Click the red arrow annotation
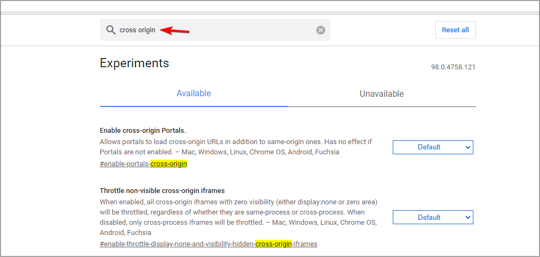The width and height of the screenshot is (540, 257). (175, 30)
